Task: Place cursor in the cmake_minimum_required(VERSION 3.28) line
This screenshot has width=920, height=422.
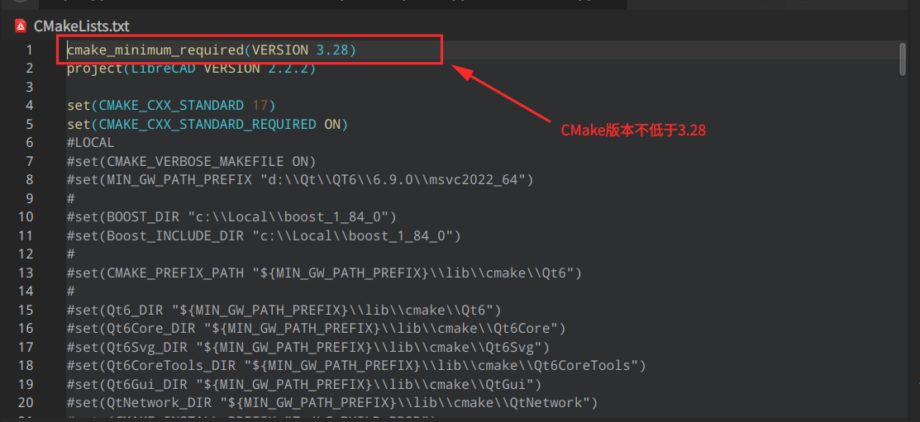Action: (212, 50)
